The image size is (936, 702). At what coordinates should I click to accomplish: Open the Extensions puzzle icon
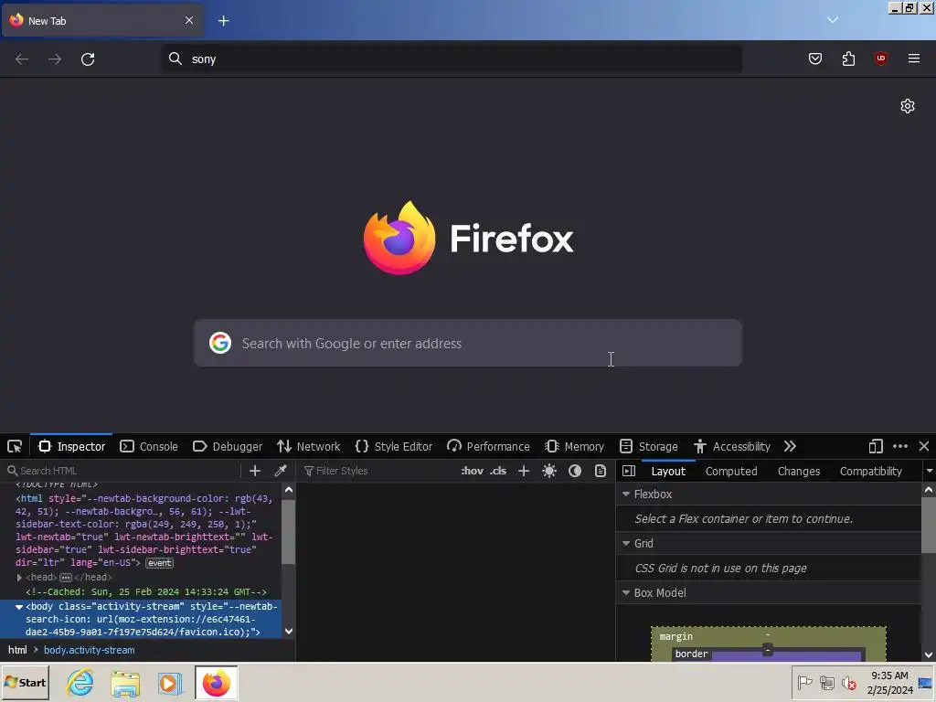[x=848, y=58]
